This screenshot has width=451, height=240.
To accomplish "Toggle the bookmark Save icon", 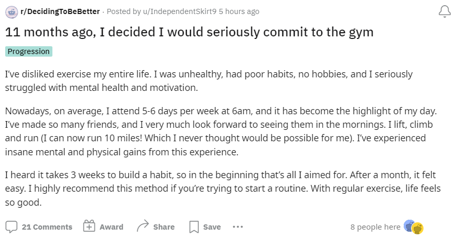I will coord(194,227).
